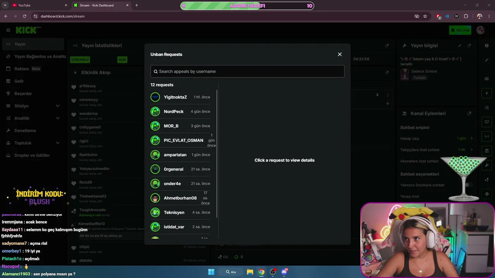Screen dimensions: 495x278
Task: Click the list icon in right rail
Action: [x=487, y=107]
